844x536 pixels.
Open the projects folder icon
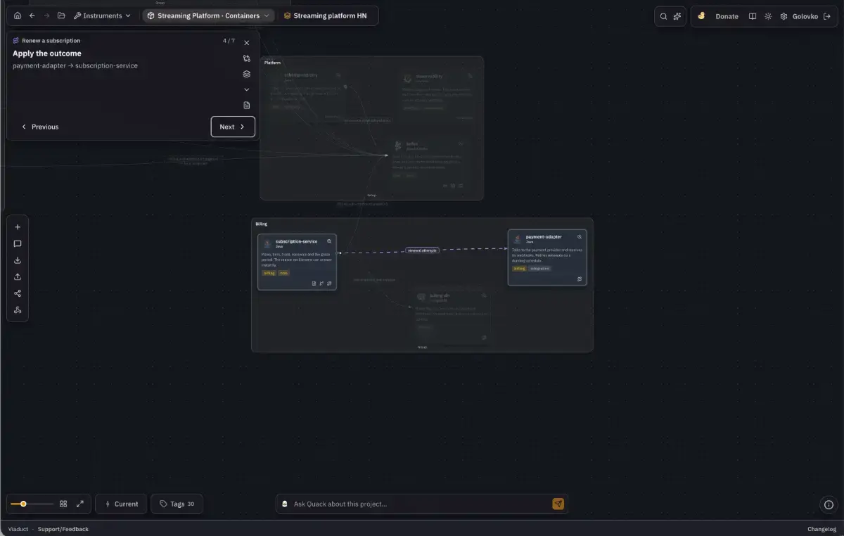(x=61, y=15)
